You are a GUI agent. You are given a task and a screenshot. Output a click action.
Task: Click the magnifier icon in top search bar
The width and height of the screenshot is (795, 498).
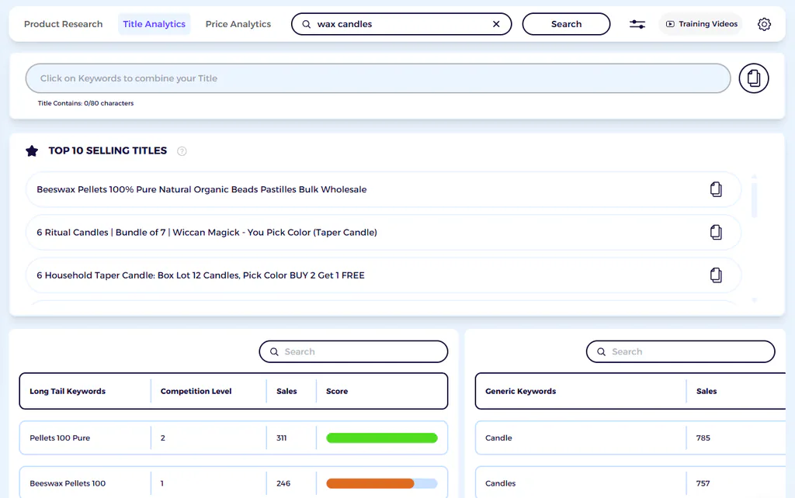(306, 24)
